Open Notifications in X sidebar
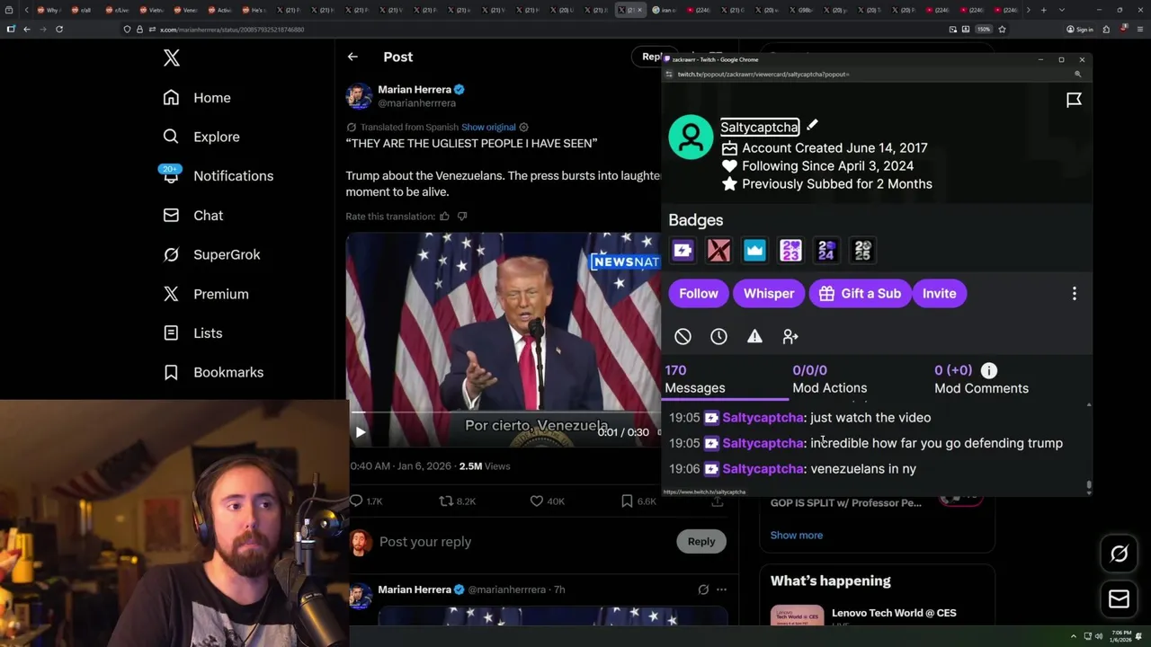Image resolution: width=1151 pixels, height=647 pixels. click(x=218, y=176)
